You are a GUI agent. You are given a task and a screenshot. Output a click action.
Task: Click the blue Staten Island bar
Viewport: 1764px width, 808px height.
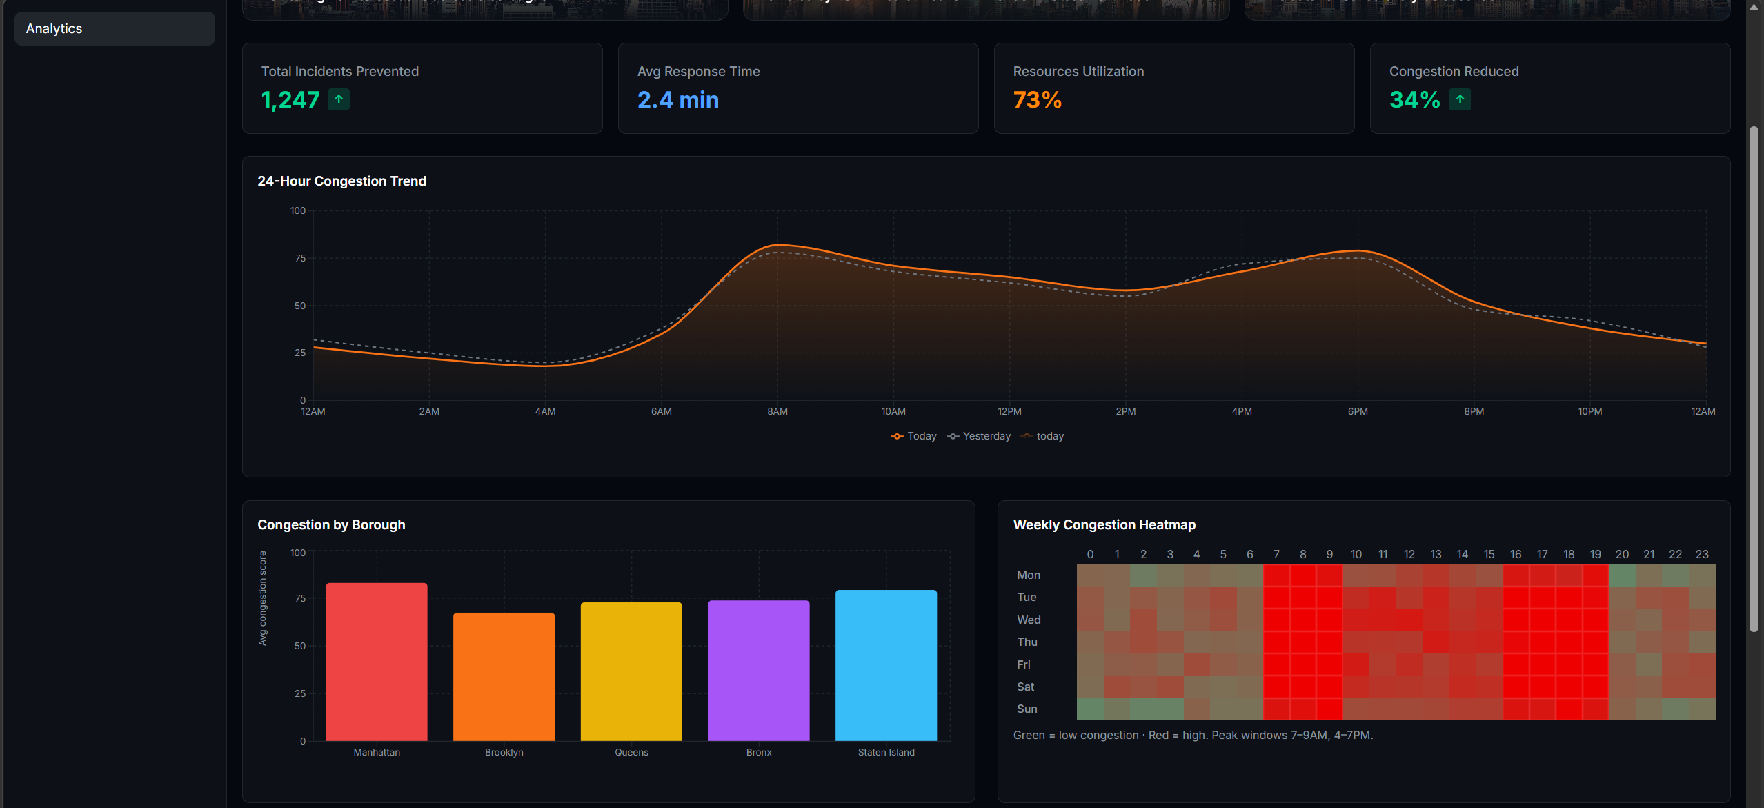tap(886, 665)
